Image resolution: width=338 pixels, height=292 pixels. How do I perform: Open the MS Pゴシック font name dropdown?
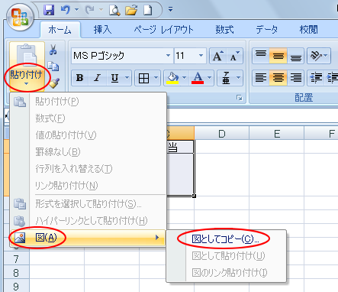pyautogui.click(x=168, y=56)
